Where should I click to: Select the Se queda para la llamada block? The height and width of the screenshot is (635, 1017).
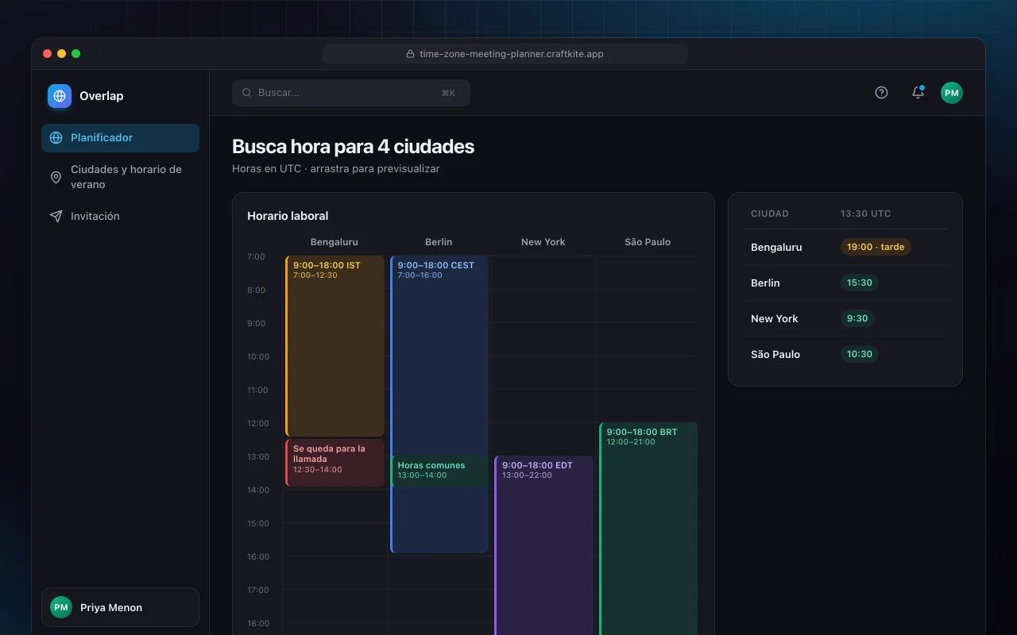334,463
